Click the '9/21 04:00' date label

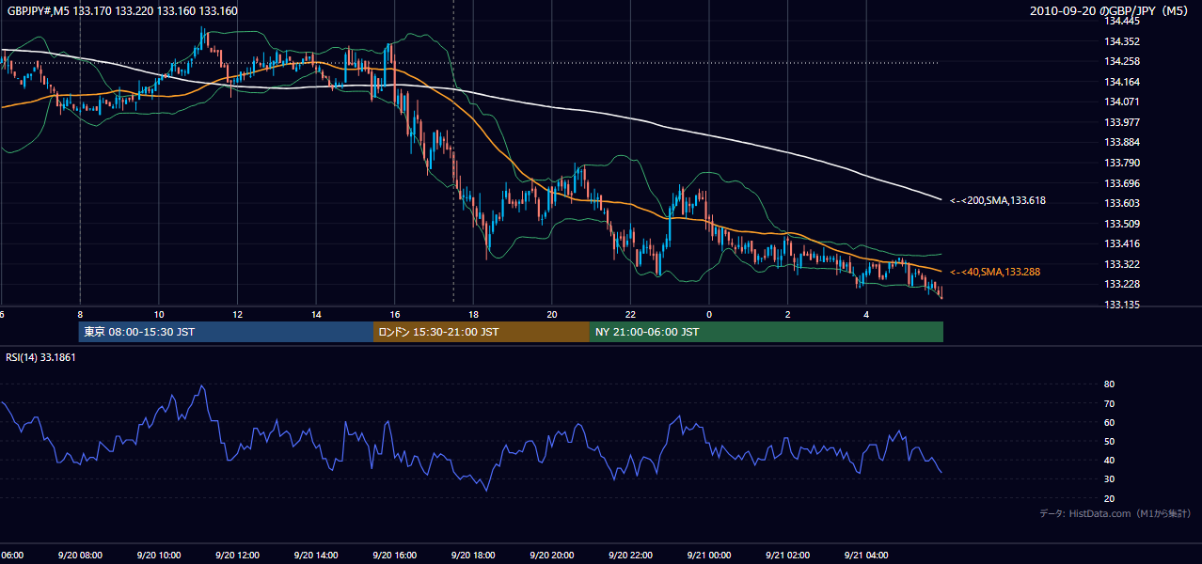[865, 556]
